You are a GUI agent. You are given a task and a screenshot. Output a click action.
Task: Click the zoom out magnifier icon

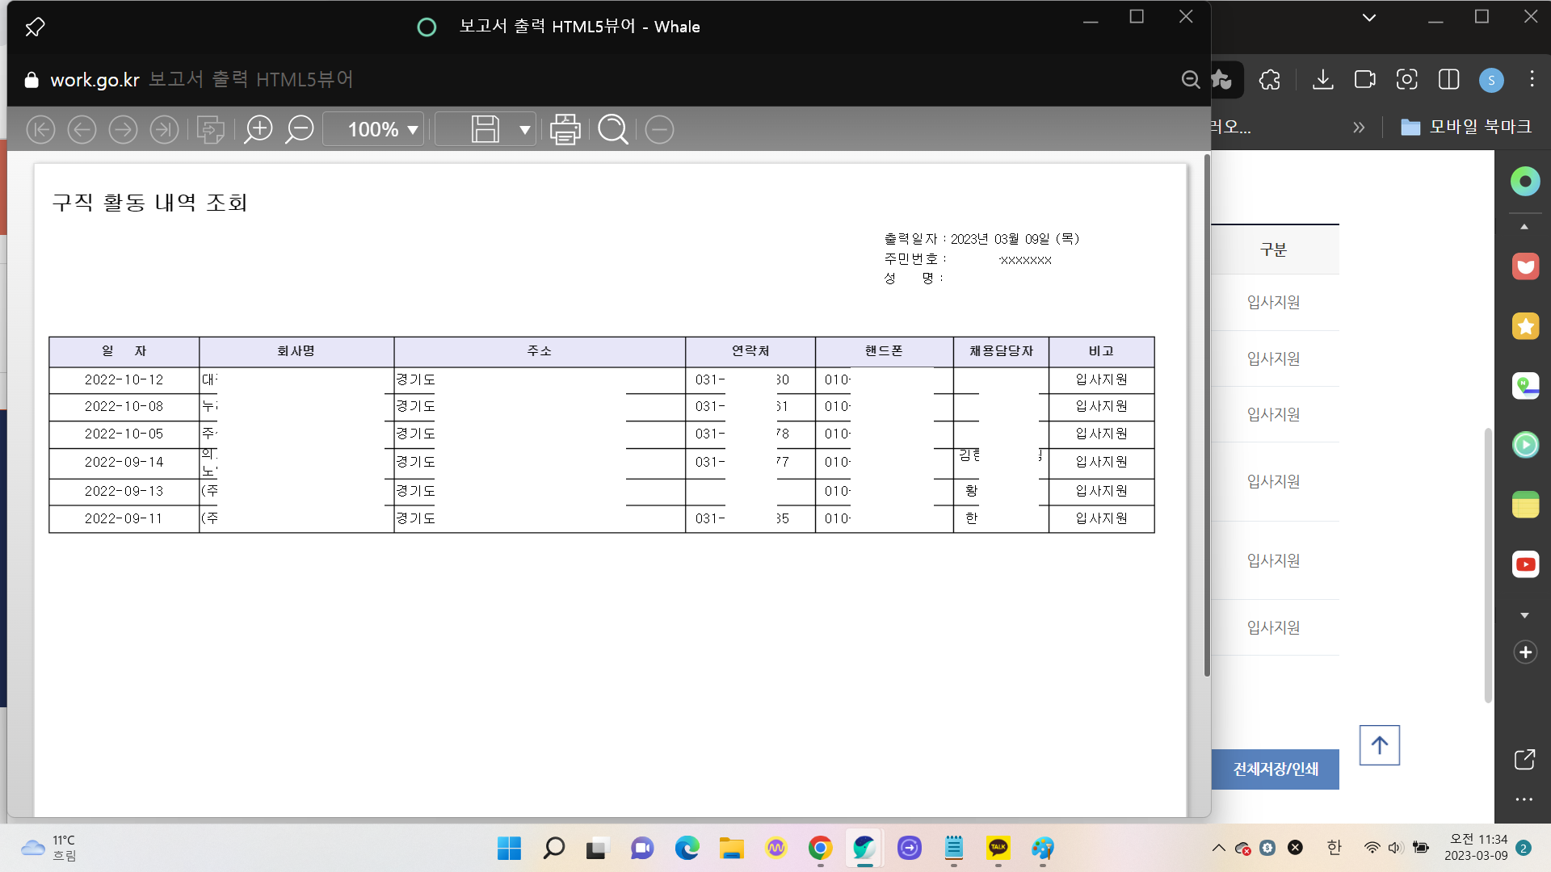(300, 129)
